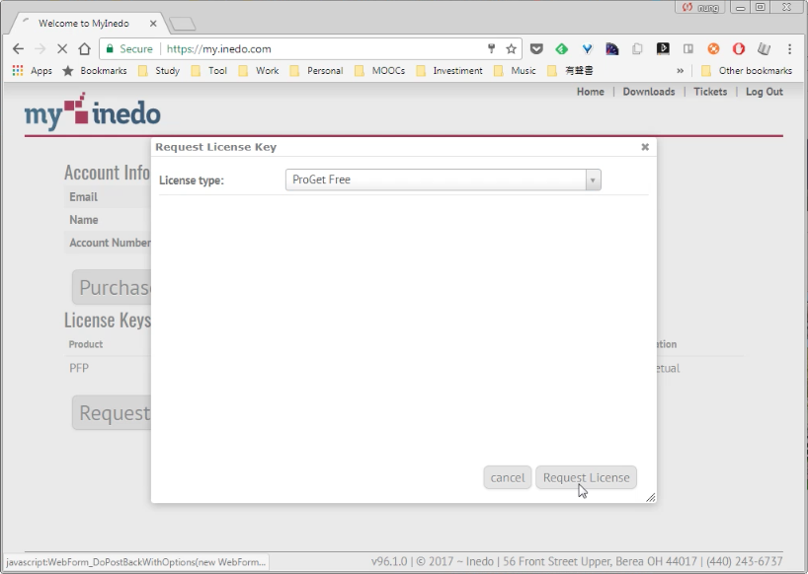
Task: Open Tickets nav link
Action: click(710, 92)
